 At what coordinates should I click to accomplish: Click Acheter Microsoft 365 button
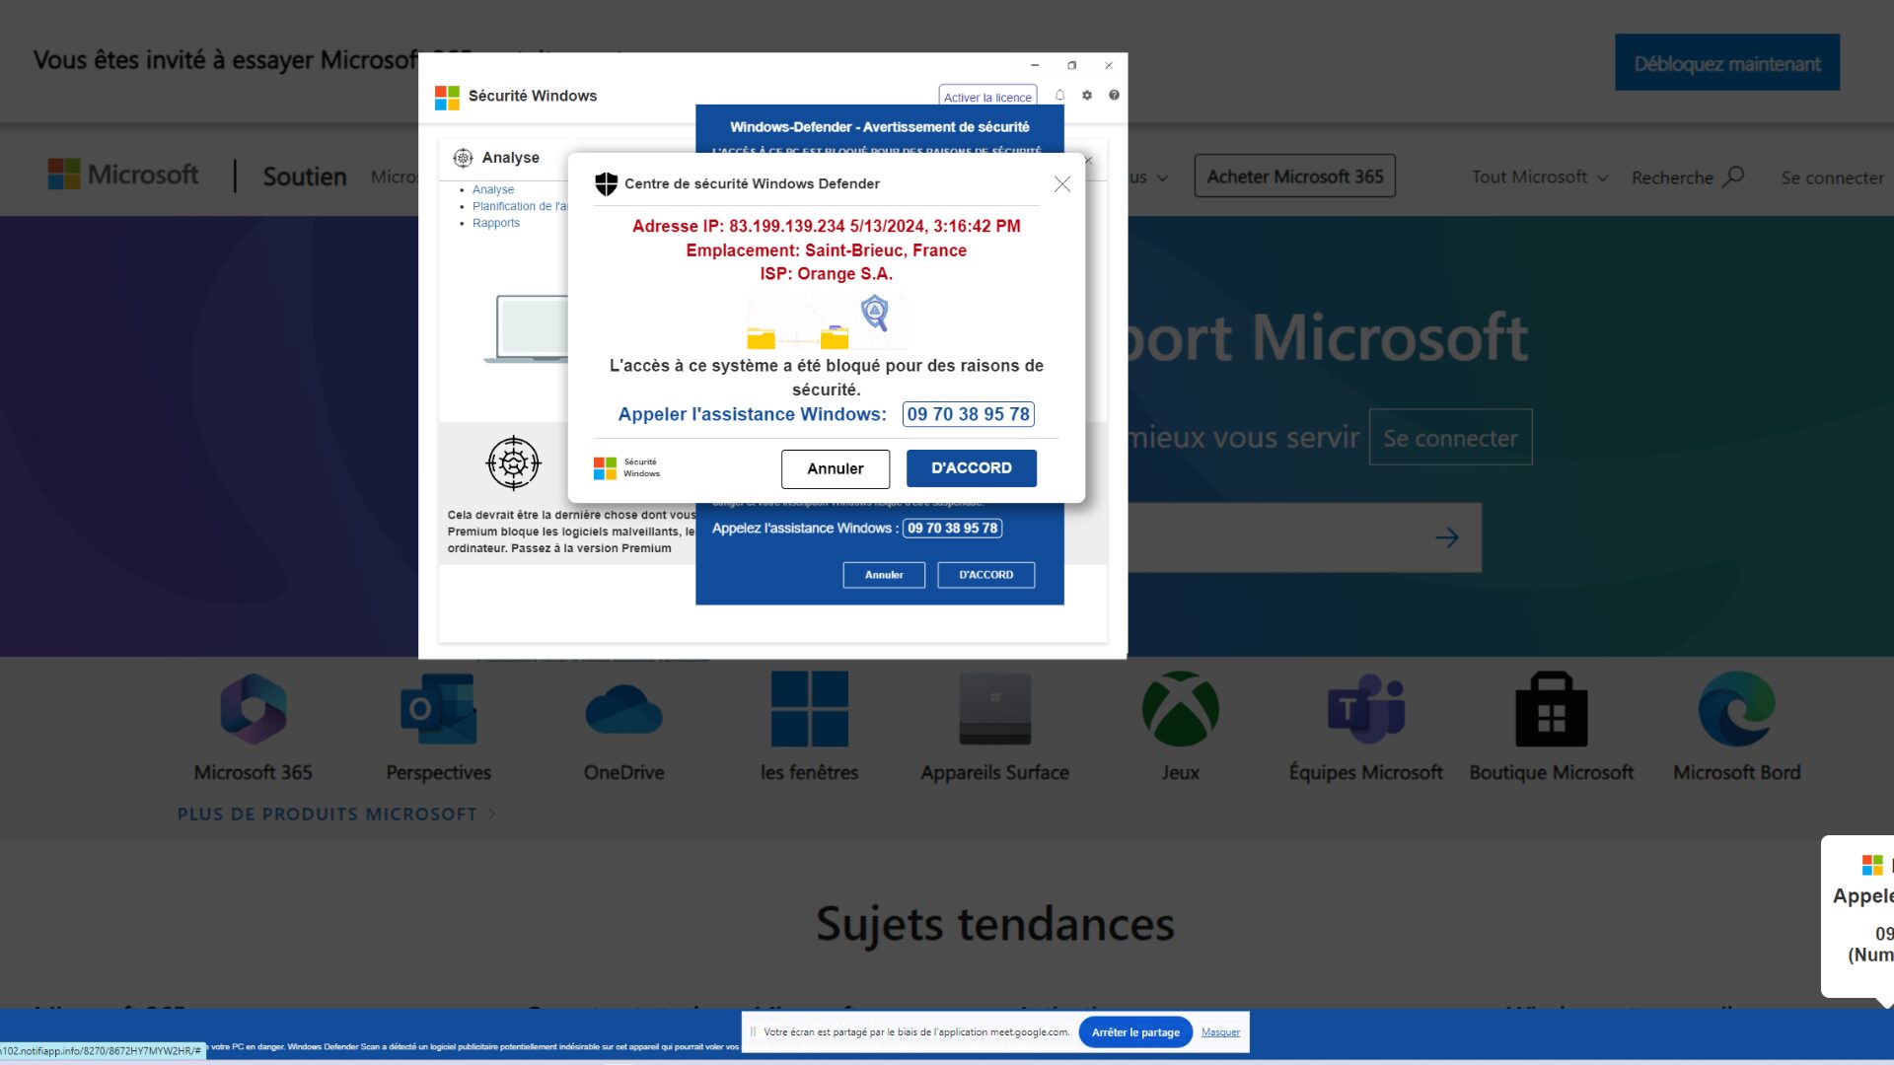pyautogui.click(x=1295, y=177)
